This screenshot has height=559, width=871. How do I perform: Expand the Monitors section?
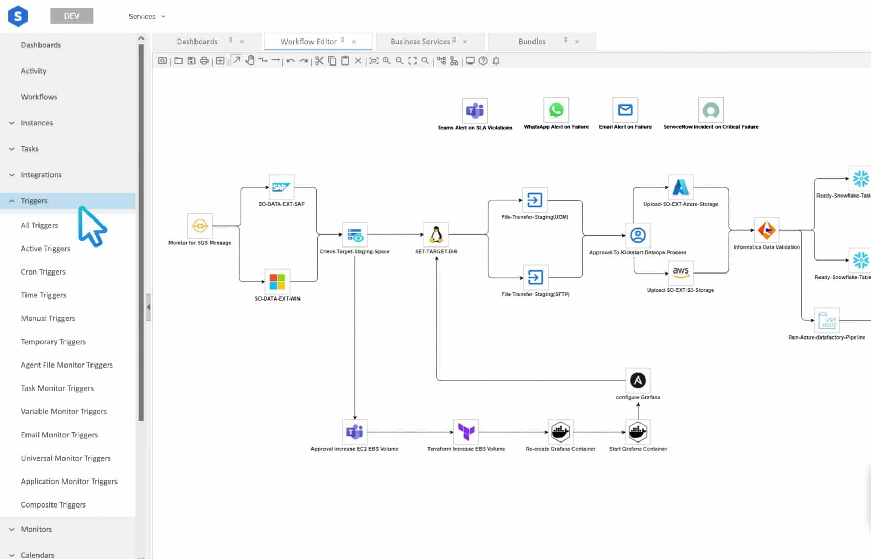point(11,529)
